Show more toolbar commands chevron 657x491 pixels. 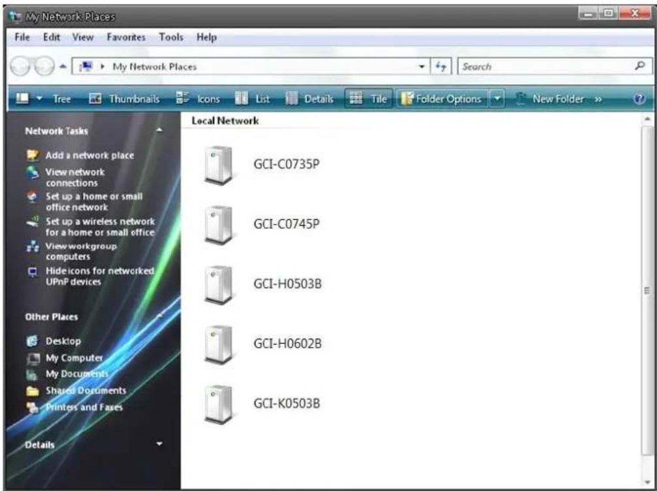[x=598, y=99]
